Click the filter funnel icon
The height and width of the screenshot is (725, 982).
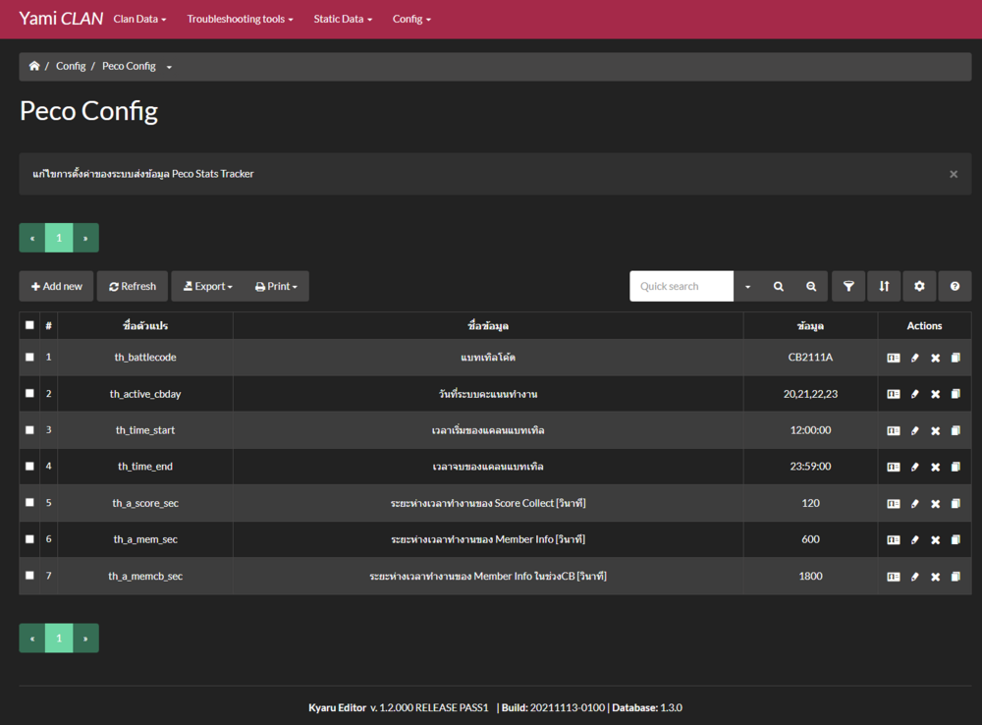click(x=848, y=286)
